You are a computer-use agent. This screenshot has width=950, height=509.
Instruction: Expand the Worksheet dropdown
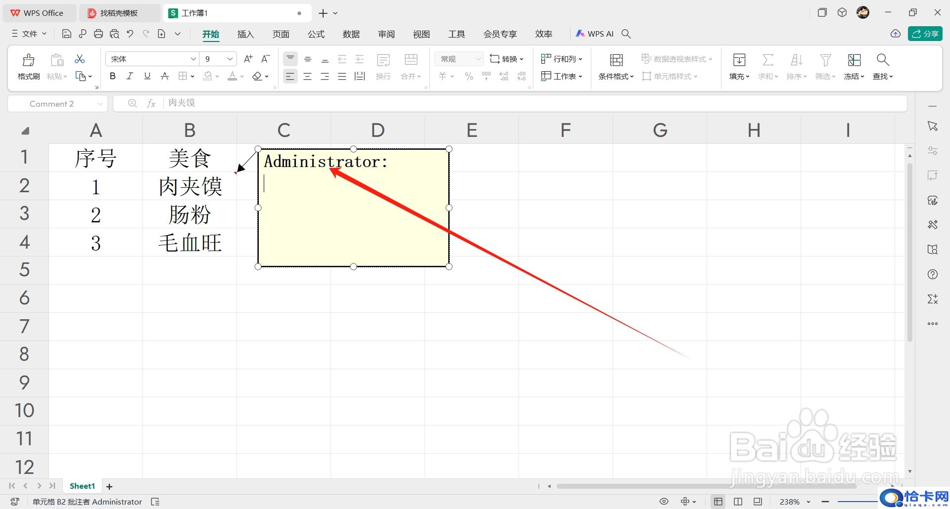pyautogui.click(x=562, y=76)
